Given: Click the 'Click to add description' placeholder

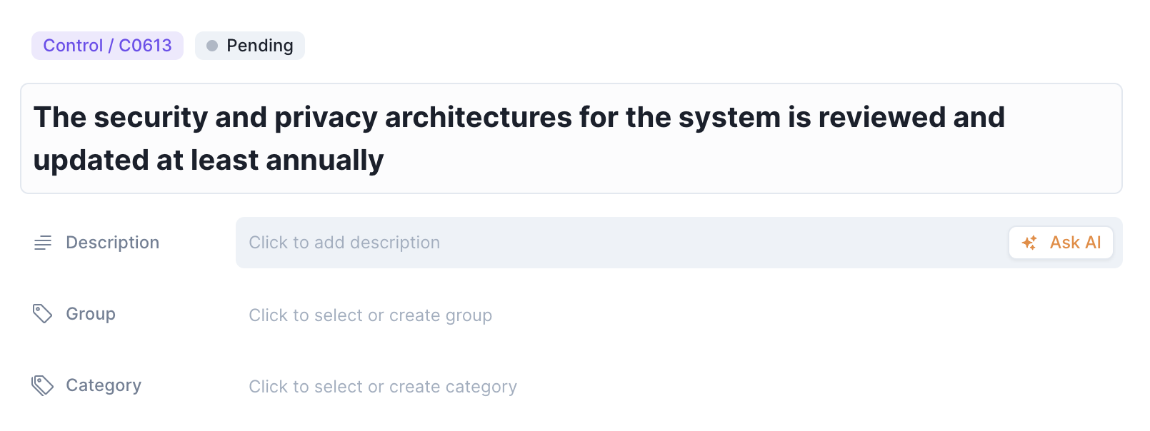Looking at the screenshot, I should [x=344, y=243].
